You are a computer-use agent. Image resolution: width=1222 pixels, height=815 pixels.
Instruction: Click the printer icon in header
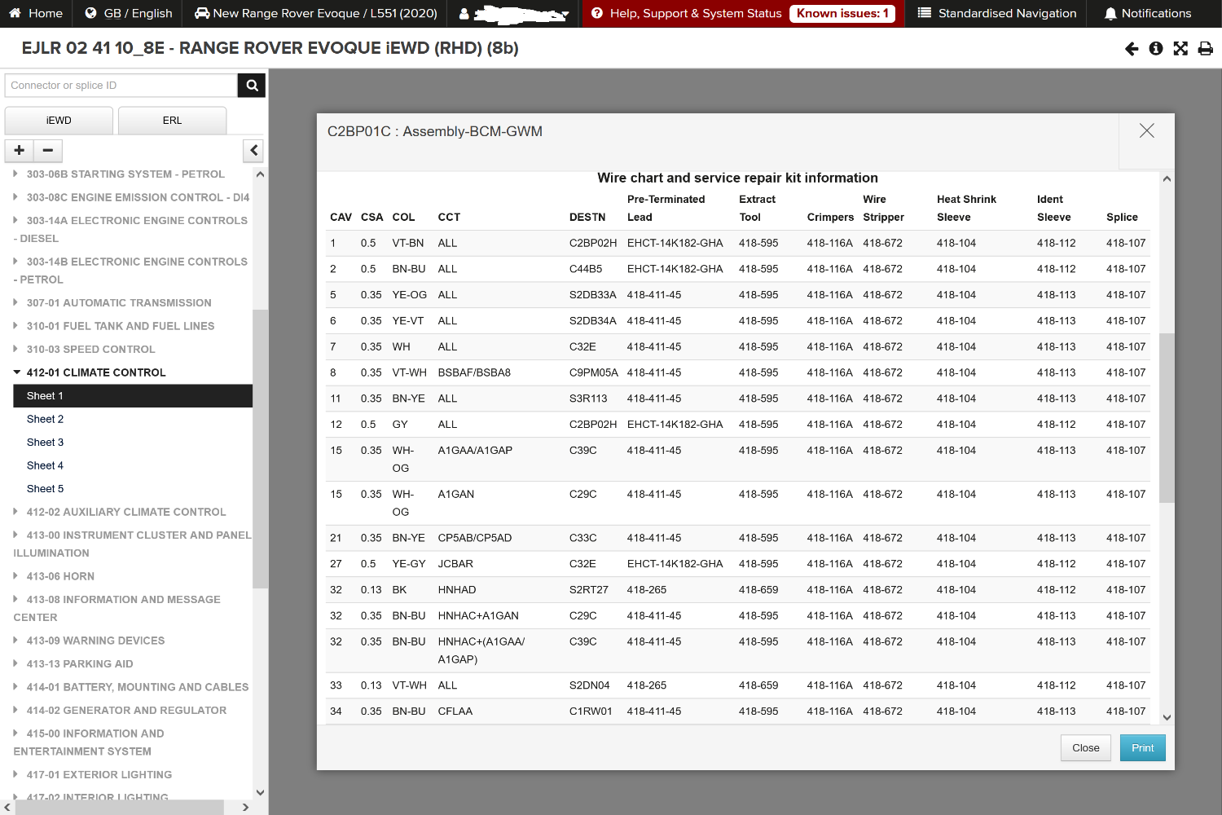coord(1206,49)
